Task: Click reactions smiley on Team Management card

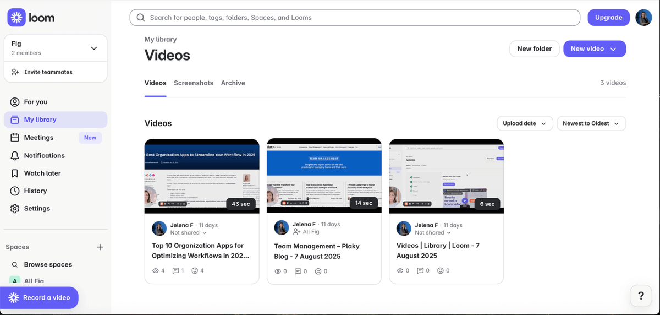Action: click(317, 271)
